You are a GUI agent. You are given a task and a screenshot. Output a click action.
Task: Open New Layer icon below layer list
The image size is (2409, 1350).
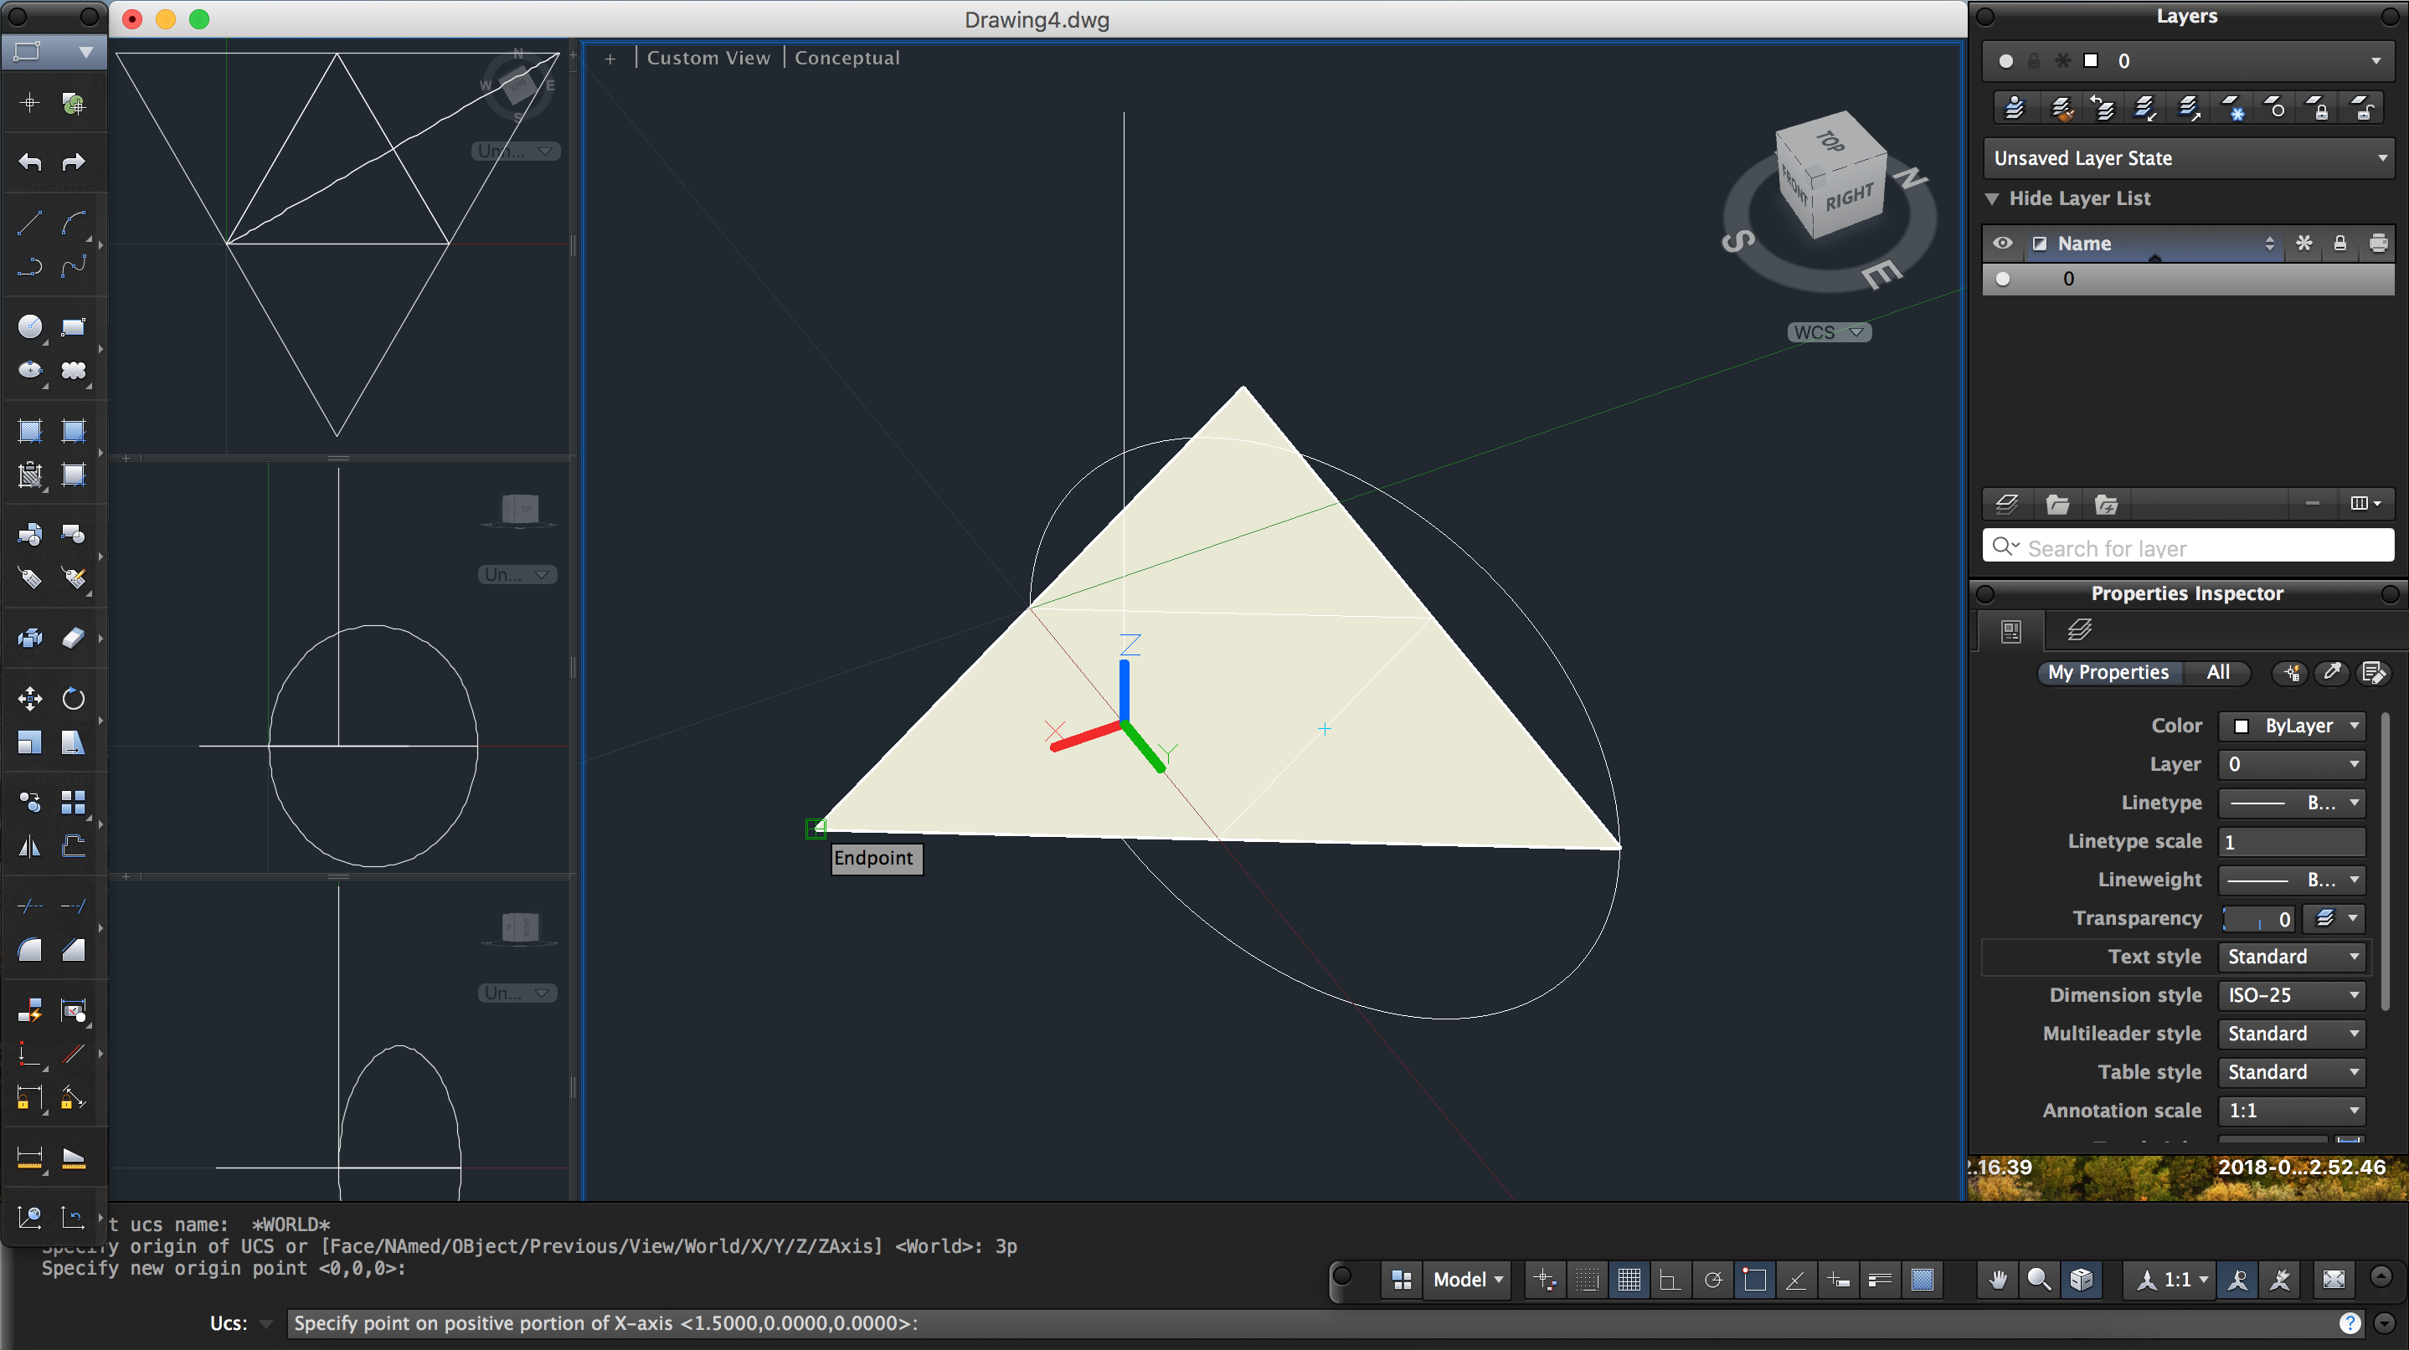[2007, 505]
